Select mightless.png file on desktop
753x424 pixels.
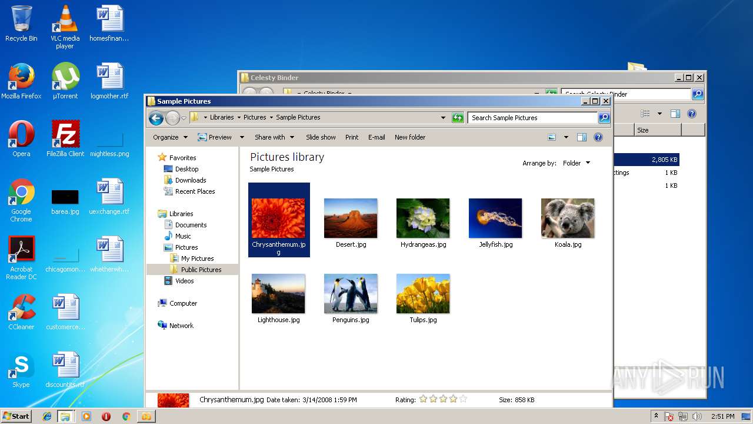(x=109, y=144)
